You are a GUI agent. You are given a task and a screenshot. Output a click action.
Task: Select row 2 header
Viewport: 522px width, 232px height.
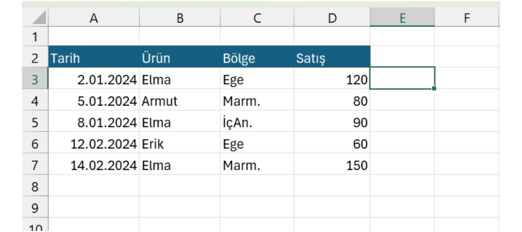pos(35,58)
